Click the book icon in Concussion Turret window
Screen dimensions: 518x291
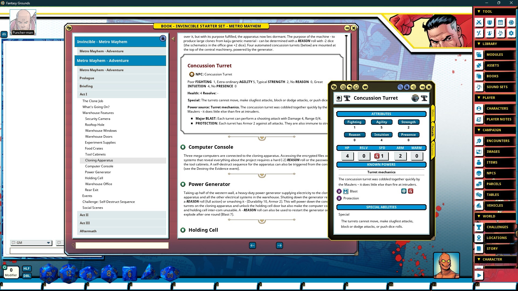coord(343,87)
